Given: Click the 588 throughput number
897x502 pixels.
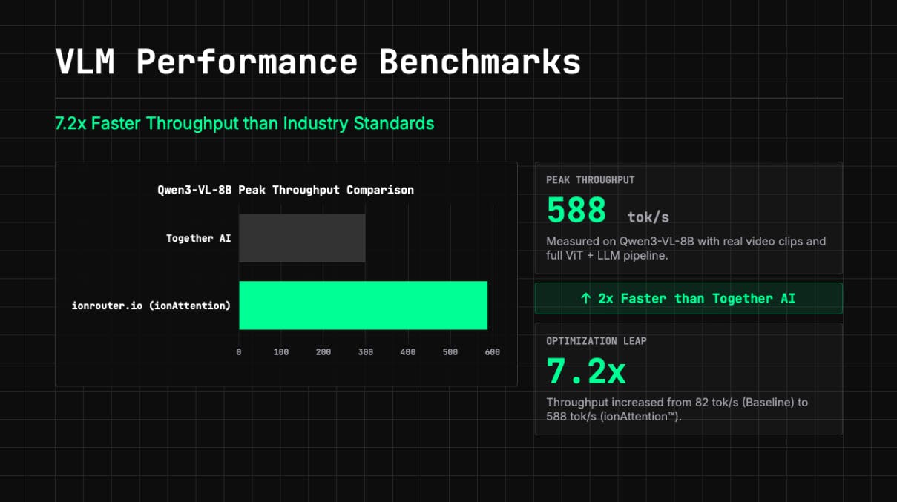Looking at the screenshot, I should coord(576,210).
